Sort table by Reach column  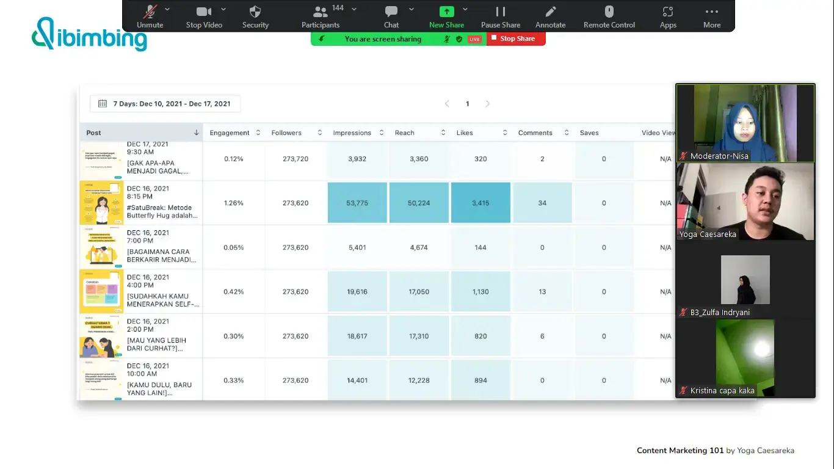419,133
